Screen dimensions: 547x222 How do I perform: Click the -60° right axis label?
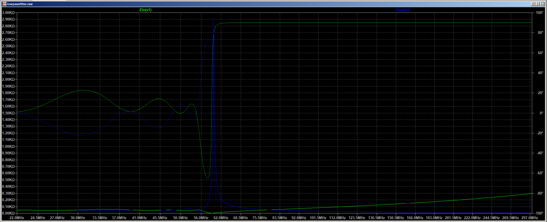click(x=540, y=173)
